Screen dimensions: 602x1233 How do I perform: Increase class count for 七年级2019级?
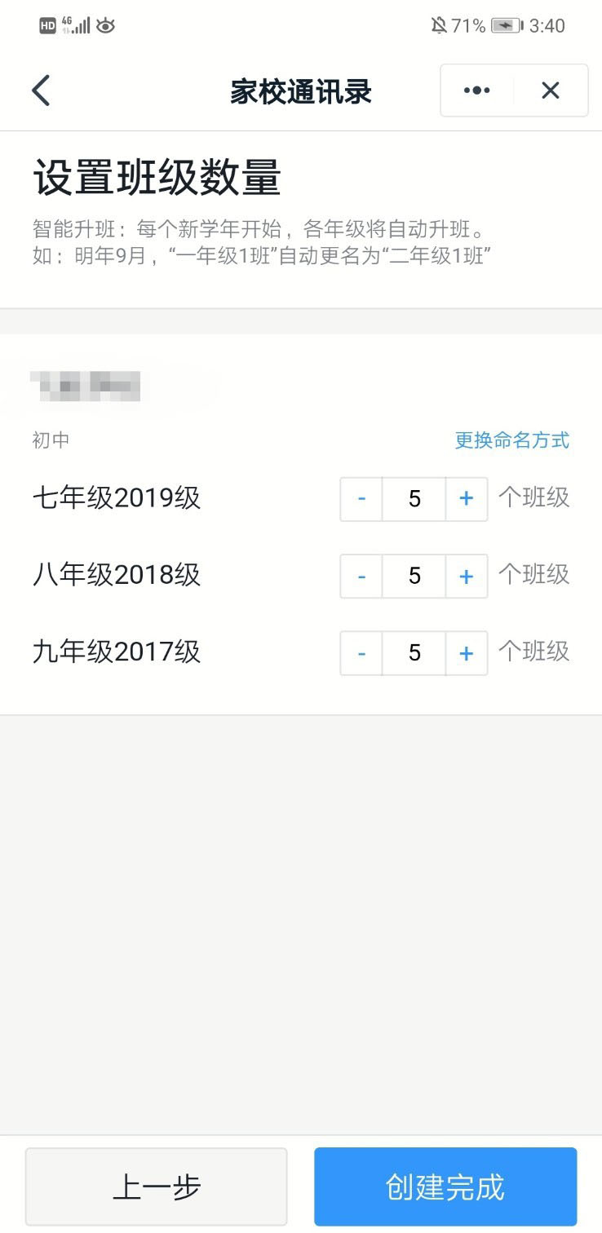tap(467, 499)
